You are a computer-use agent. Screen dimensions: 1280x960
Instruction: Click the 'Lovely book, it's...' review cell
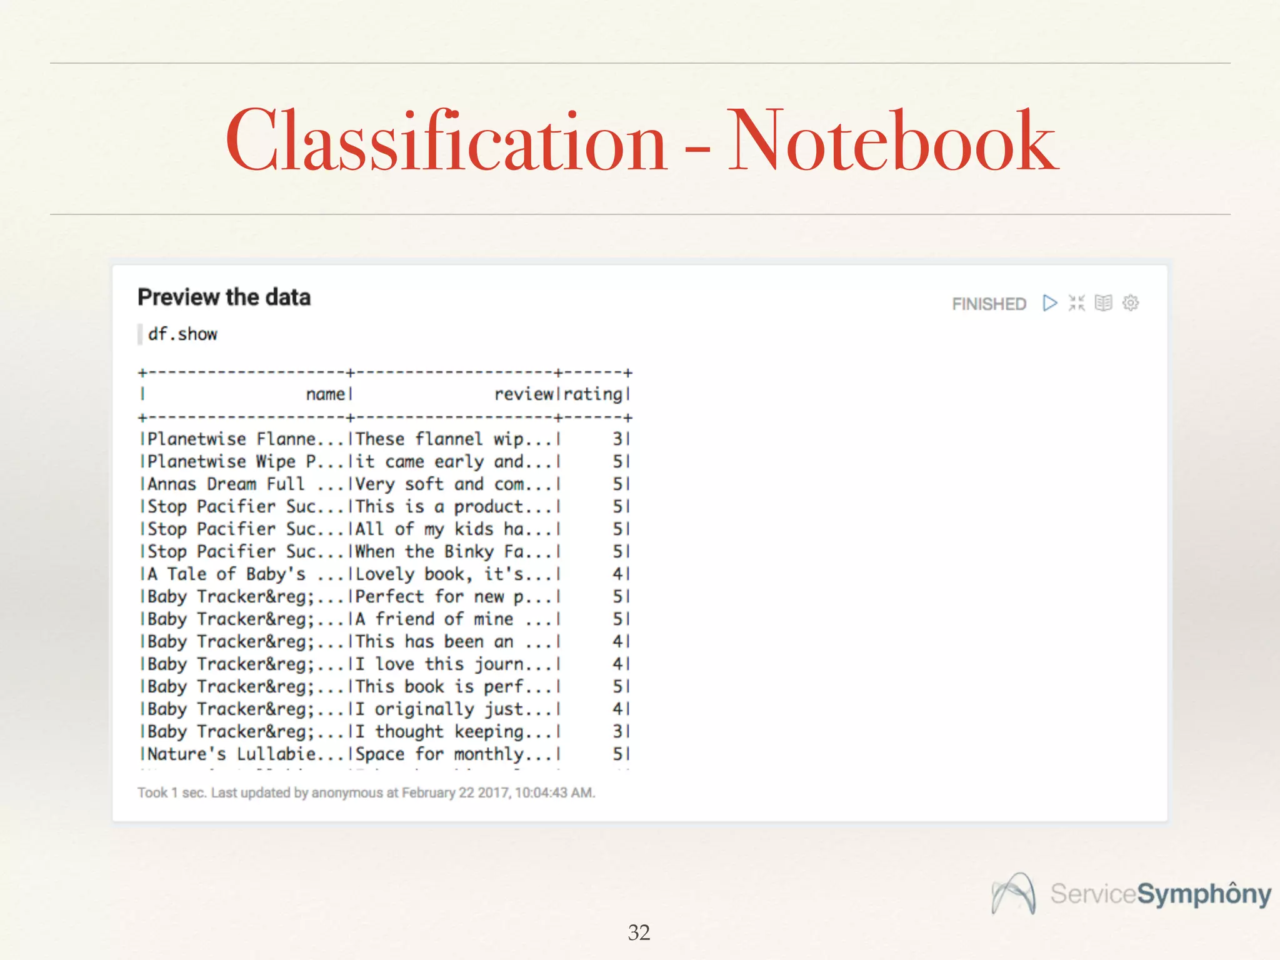[x=453, y=574]
